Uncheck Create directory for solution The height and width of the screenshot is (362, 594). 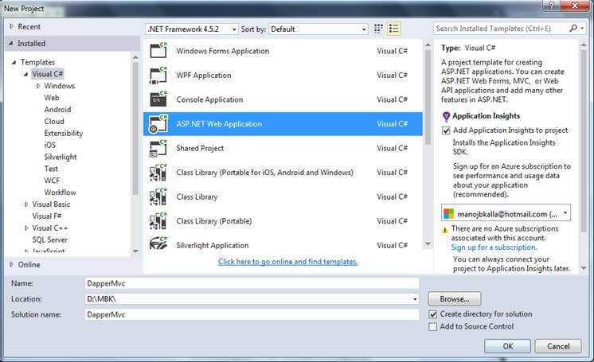tap(433, 314)
